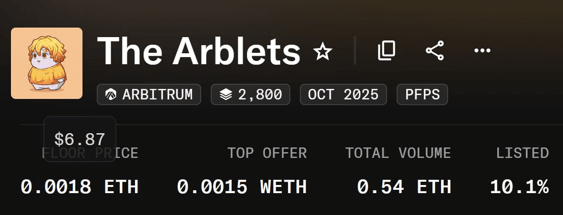Viewport: 563px width, 215px height.
Task: Open the share icon options
Action: [435, 50]
